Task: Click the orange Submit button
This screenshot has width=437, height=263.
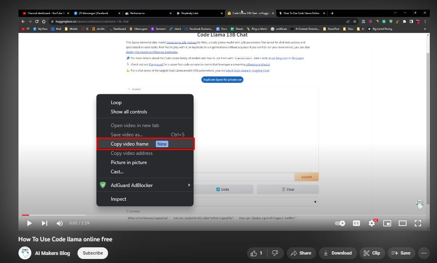Action: click(x=306, y=177)
